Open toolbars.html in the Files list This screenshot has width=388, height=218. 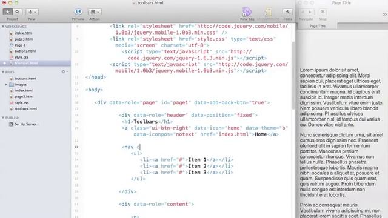tap(25, 109)
